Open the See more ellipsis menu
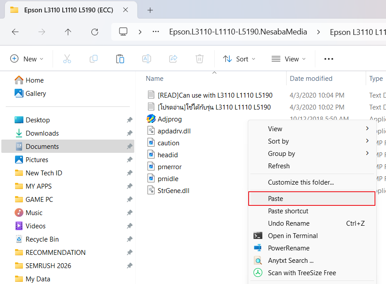The height and width of the screenshot is (284, 386). tap(329, 59)
